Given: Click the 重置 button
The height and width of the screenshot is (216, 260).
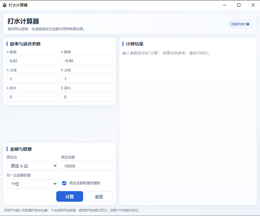Looking at the screenshot, I should point(99,196).
